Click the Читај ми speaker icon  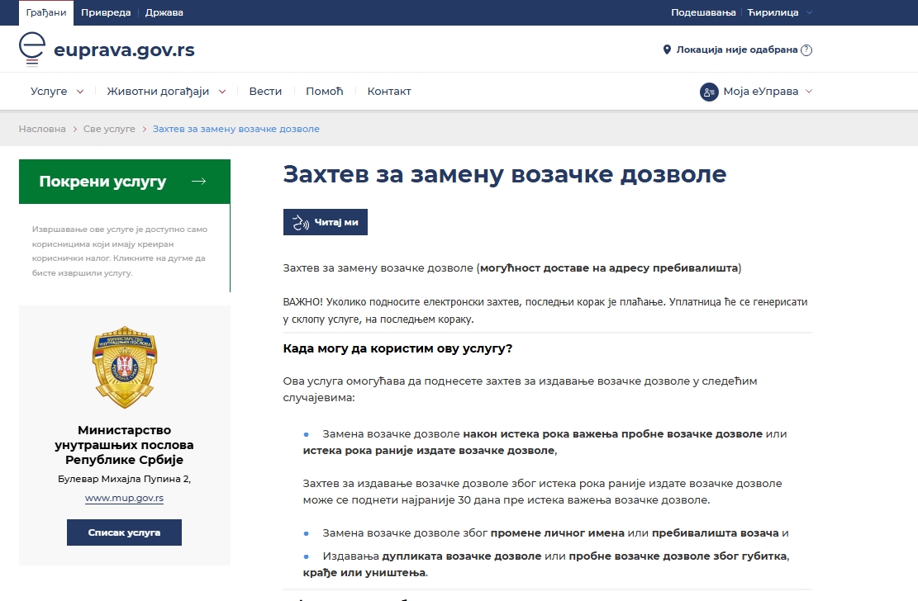click(300, 222)
